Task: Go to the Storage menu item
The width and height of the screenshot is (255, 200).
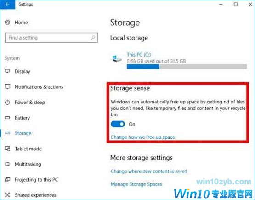Action: point(23,133)
